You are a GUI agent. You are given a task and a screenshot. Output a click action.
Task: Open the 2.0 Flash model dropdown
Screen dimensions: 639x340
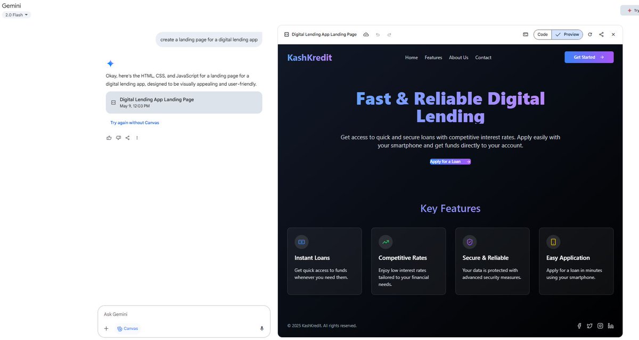tap(17, 15)
